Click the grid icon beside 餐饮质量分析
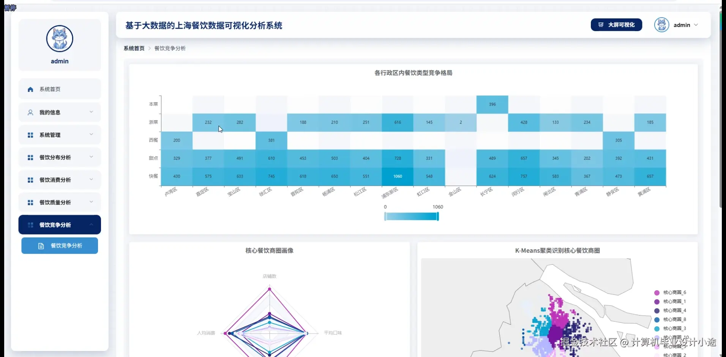726x357 pixels. [30, 203]
